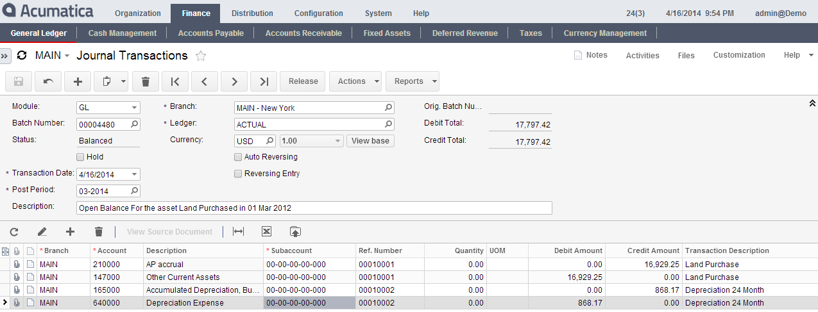This screenshot has height=312, width=818.
Task: Collapse the form header with the double chevron
Action: coord(812,103)
